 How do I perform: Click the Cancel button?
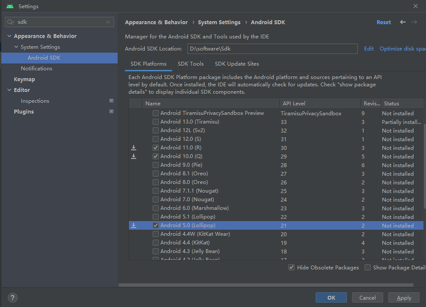click(368, 298)
